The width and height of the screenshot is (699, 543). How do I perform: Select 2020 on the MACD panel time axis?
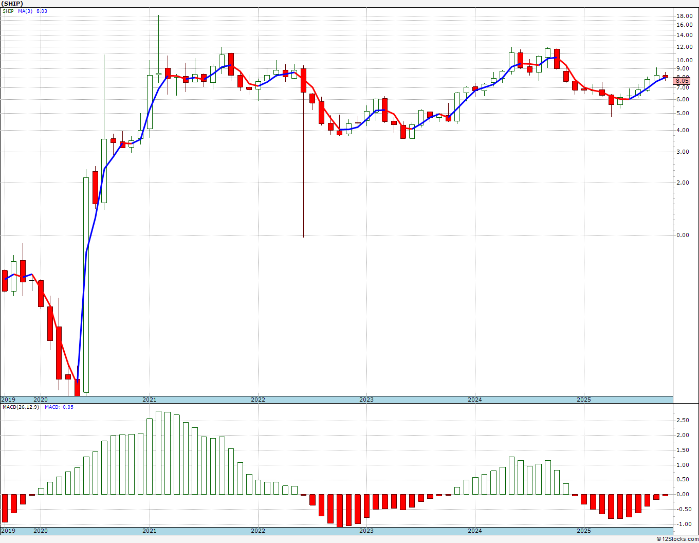point(41,531)
